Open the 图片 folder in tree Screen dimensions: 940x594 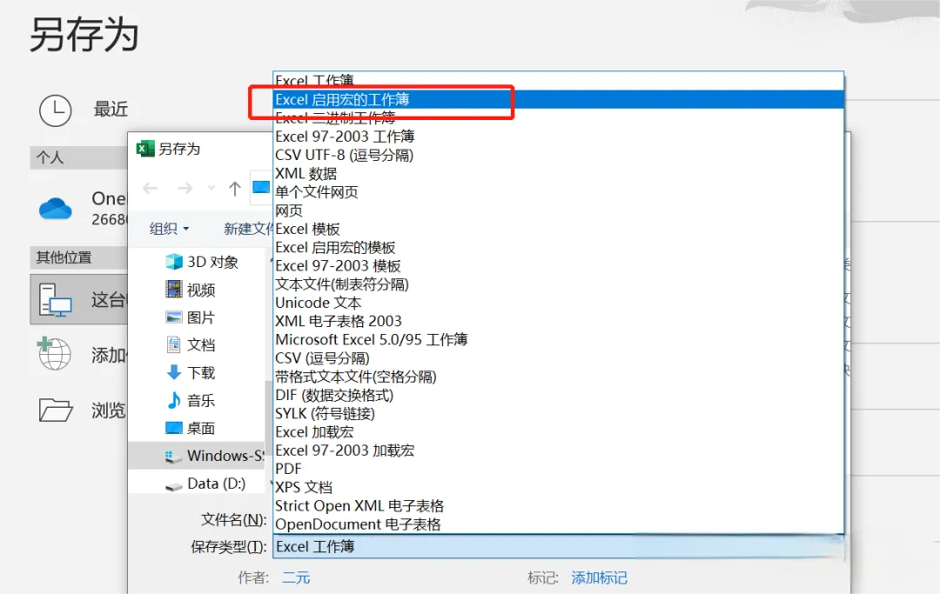(x=190, y=317)
